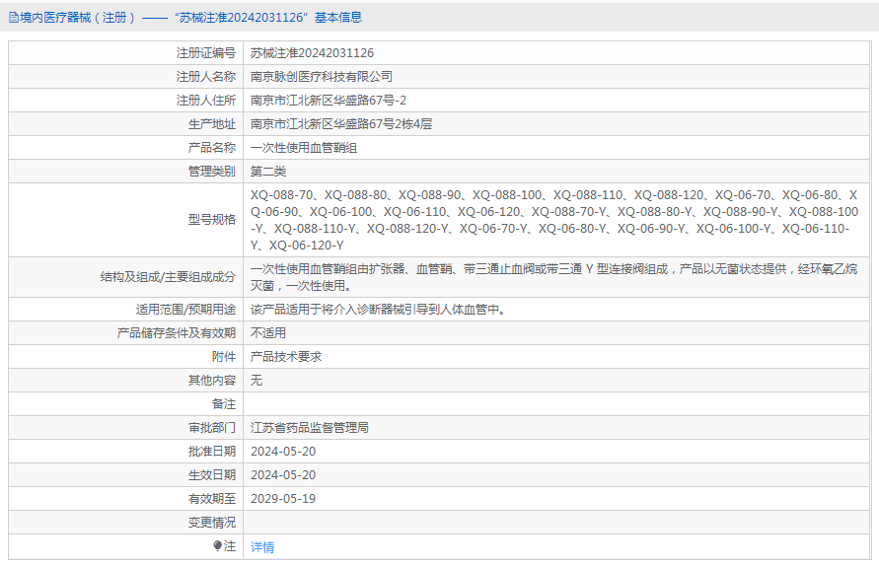Click the 生效日期 row label
This screenshot has height=567, width=879.
coord(212,475)
